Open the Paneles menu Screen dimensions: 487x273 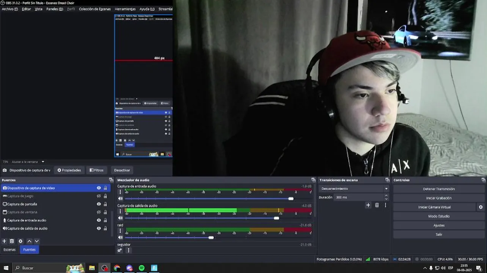[55, 9]
